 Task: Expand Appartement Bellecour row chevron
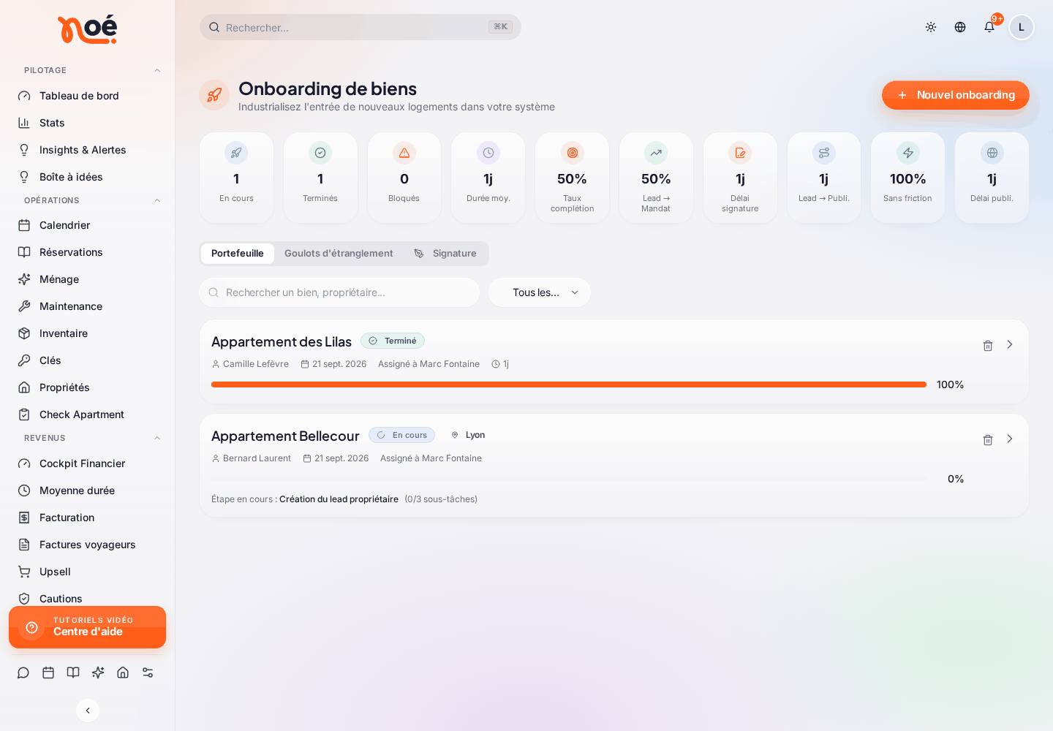click(x=1010, y=439)
